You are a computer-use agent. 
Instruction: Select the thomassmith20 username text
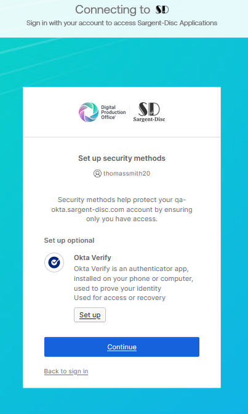(x=127, y=174)
